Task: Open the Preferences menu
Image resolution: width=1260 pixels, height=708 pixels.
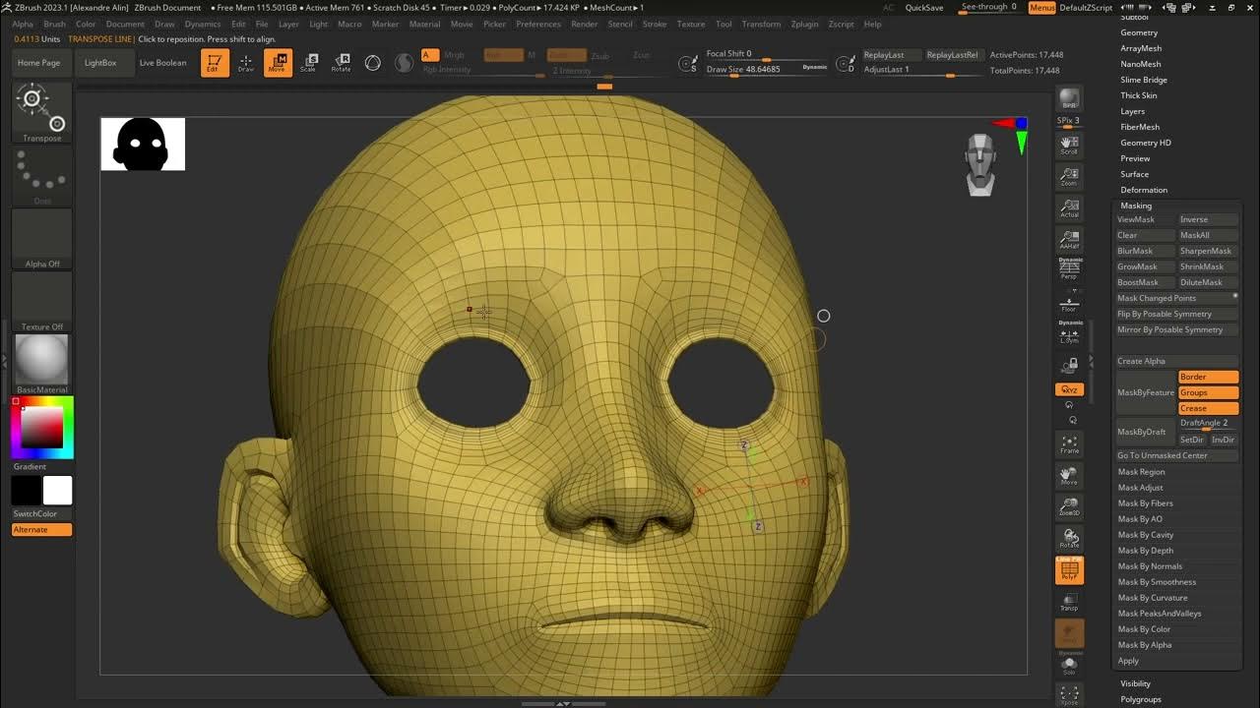Action: 538,24
